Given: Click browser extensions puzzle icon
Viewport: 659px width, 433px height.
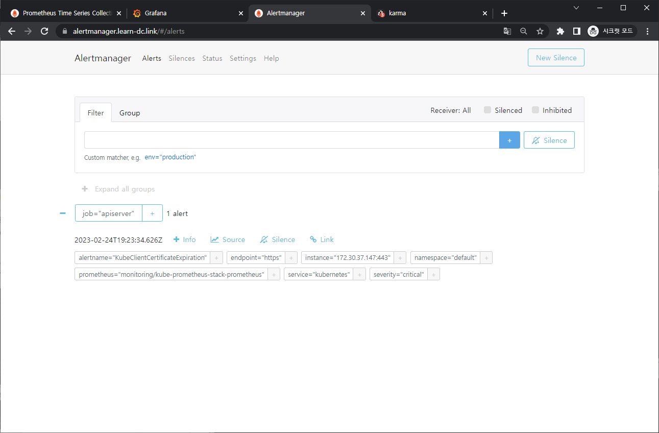Looking at the screenshot, I should tap(560, 31).
